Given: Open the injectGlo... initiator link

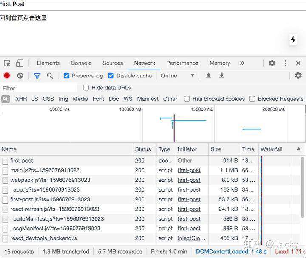Looking at the screenshot, I should click(x=191, y=238).
